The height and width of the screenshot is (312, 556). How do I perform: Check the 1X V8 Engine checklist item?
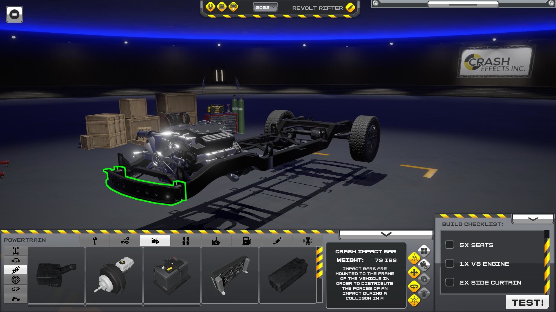449,263
